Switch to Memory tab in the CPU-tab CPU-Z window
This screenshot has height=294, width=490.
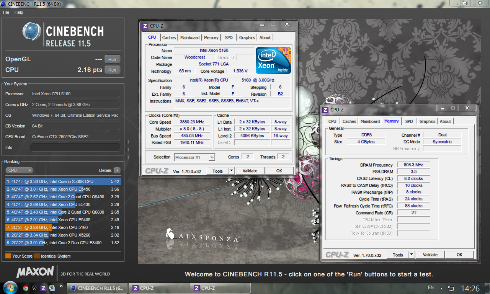tap(211, 38)
